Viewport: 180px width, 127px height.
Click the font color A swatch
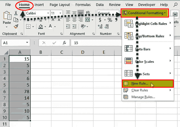(51, 26)
